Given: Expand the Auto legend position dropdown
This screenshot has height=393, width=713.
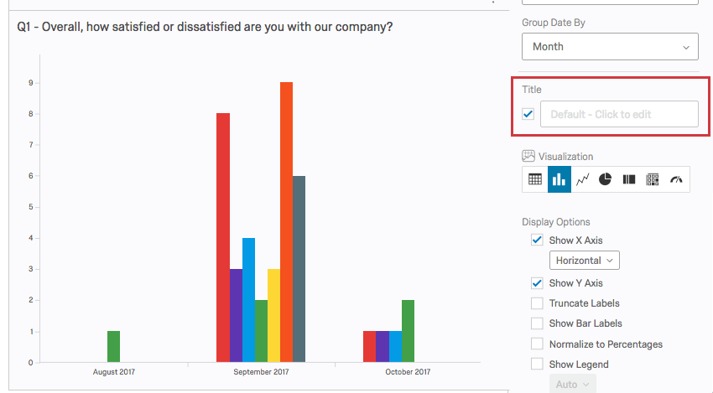Looking at the screenshot, I should click(571, 385).
